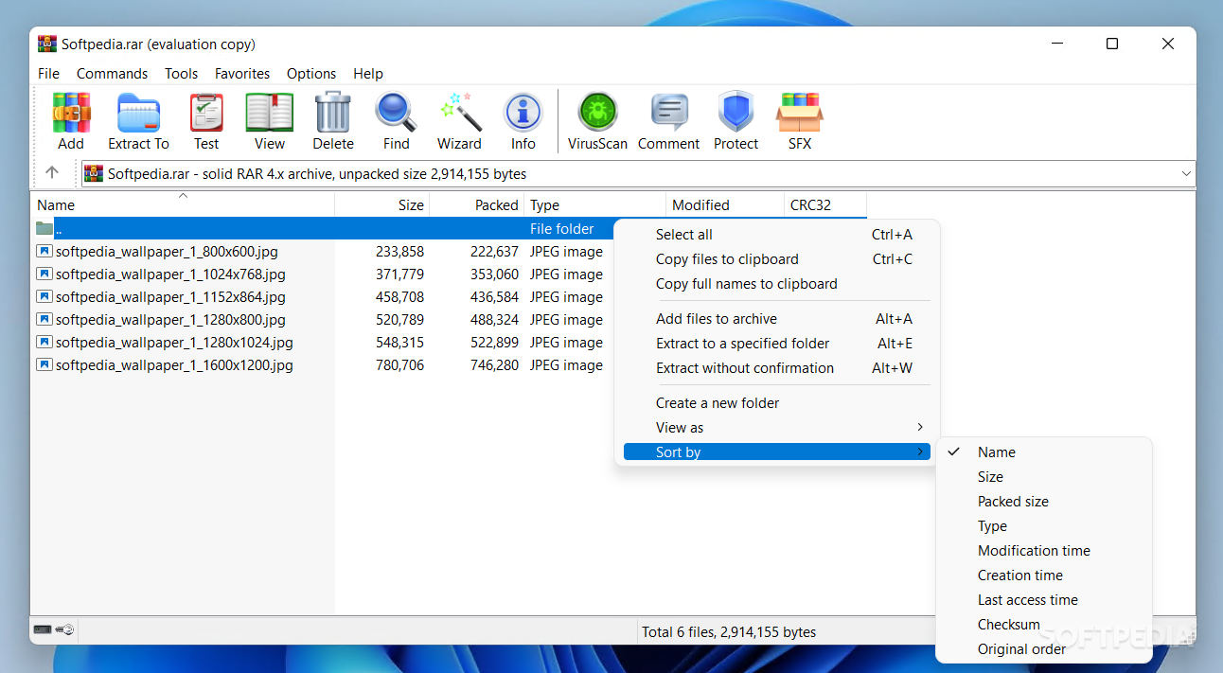Click the drive icon in status bar
This screenshot has width=1223, height=673.
(x=43, y=629)
